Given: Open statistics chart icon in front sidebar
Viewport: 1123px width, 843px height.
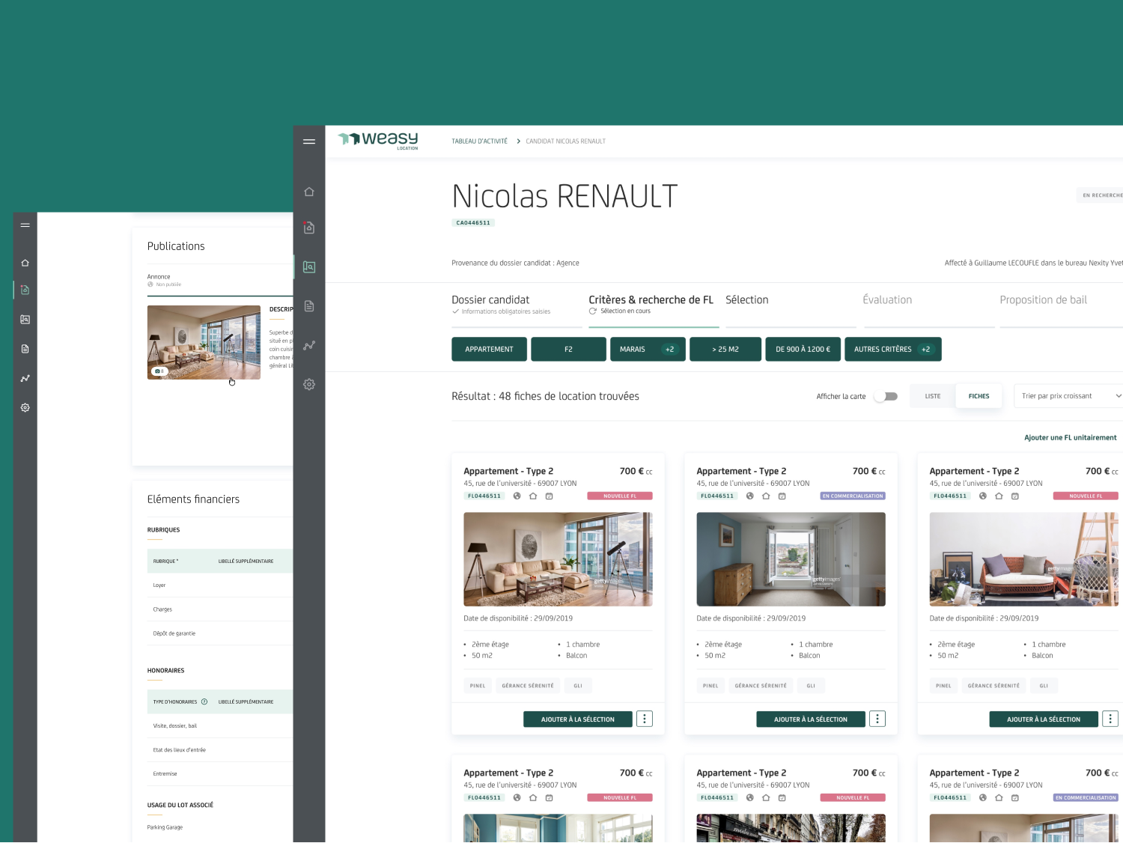Looking at the screenshot, I should [x=309, y=345].
